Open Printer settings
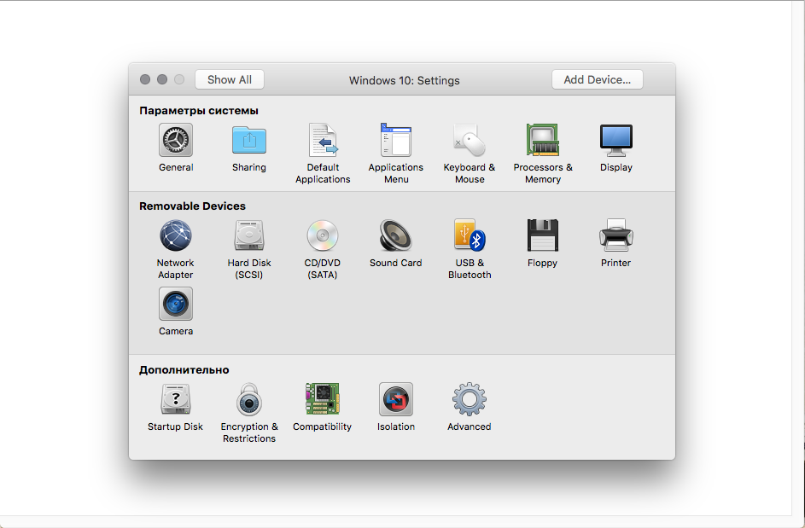The height and width of the screenshot is (528, 805). tap(616, 235)
